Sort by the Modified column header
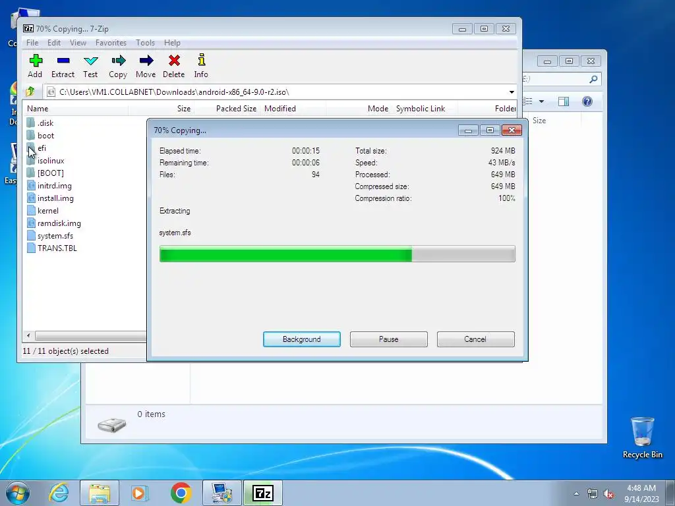 pyautogui.click(x=293, y=109)
